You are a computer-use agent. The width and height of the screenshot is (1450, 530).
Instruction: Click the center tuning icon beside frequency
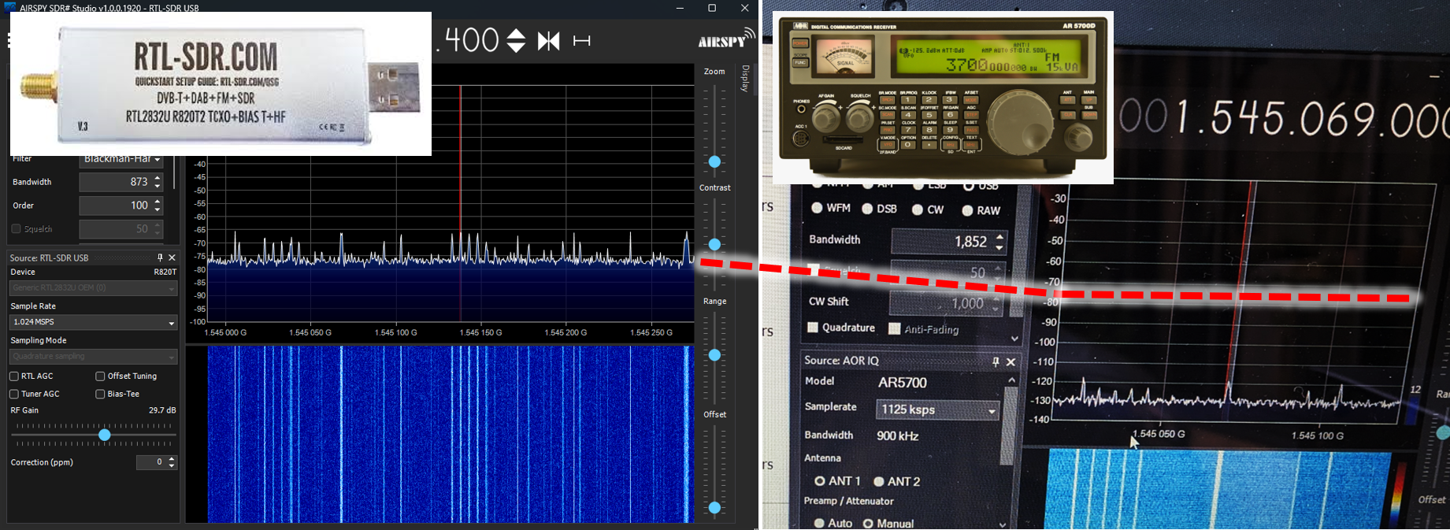point(549,41)
